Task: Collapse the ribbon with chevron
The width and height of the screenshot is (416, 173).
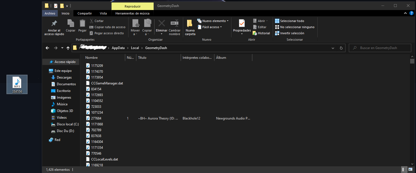Action: pyautogui.click(x=405, y=13)
